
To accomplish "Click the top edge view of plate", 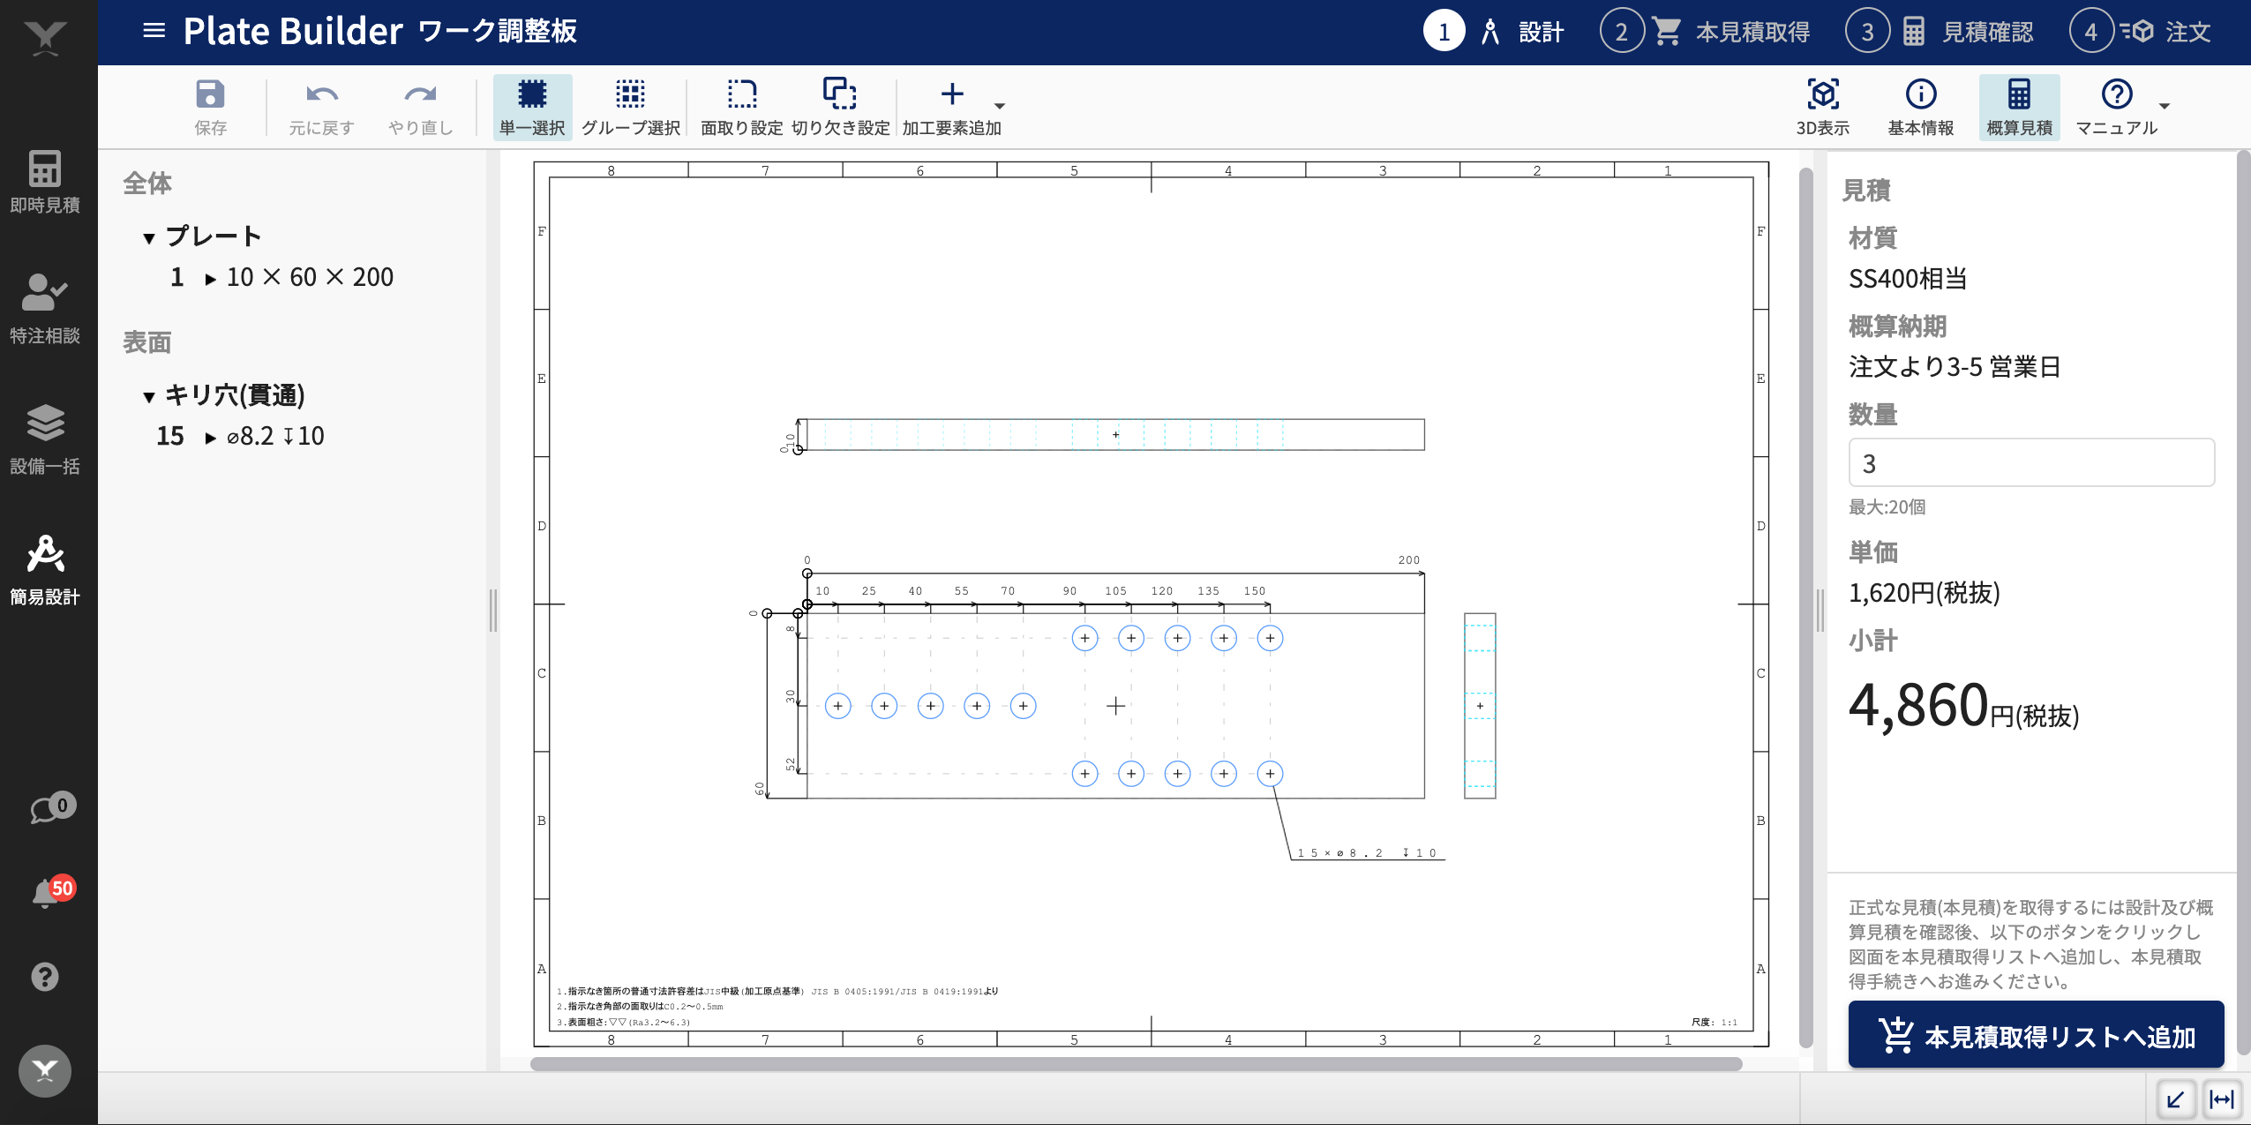I will pos(1115,434).
